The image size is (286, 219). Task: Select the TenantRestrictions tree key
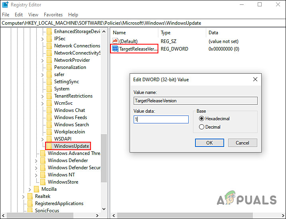73,96
